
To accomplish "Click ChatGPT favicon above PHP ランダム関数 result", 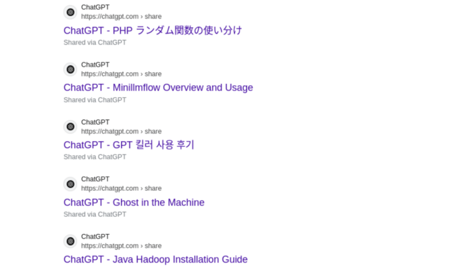I will 71,12.
